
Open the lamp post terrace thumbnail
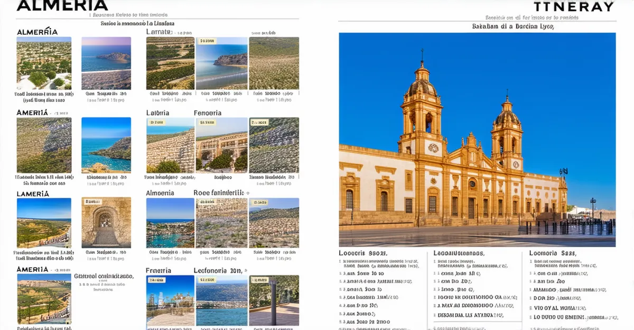pos(274,300)
